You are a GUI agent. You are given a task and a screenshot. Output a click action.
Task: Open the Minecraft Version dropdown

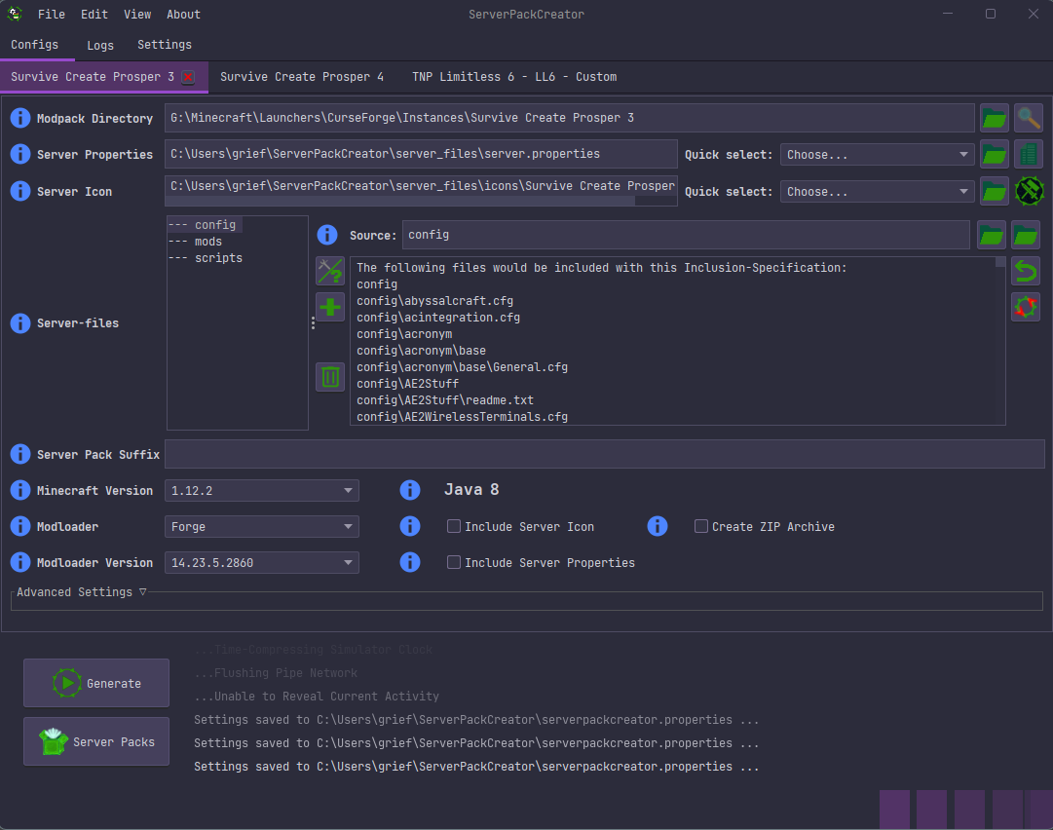pyautogui.click(x=261, y=491)
